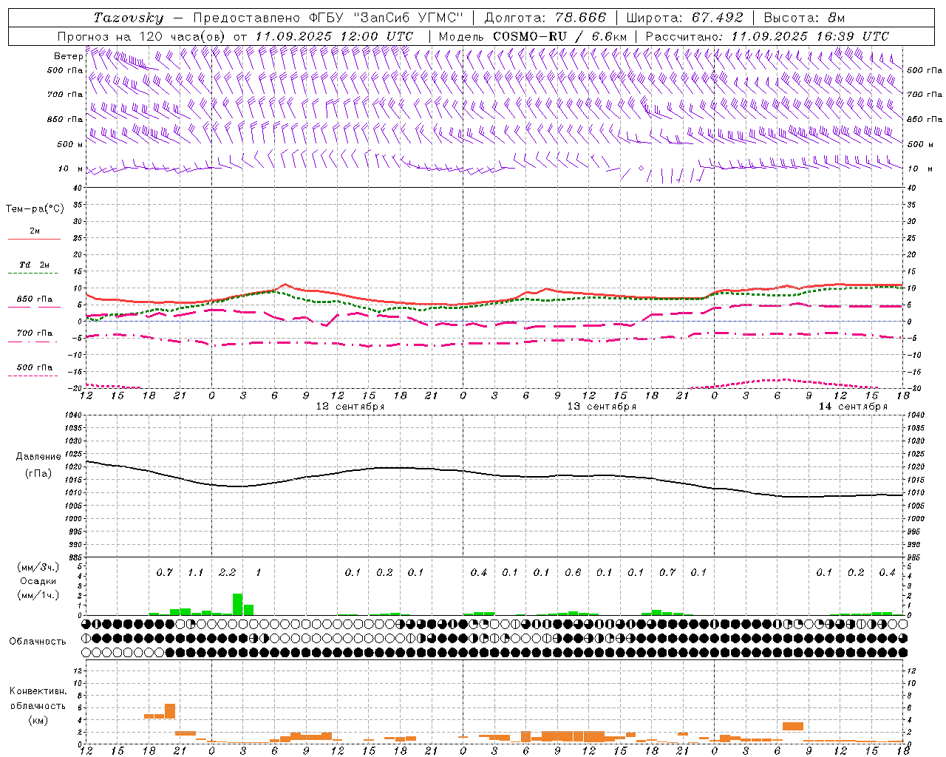Click the model name COSMO-RU / 6.6км

tap(559, 36)
